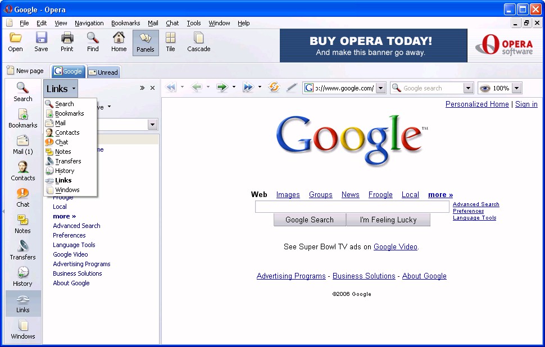The width and height of the screenshot is (545, 347).
Task: Expand the address bar dropdown
Action: click(x=380, y=88)
